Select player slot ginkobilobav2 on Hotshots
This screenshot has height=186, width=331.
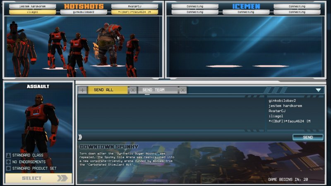tap(84, 12)
